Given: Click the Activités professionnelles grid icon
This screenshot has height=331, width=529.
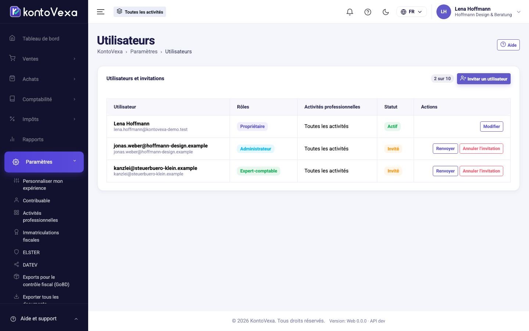Looking at the screenshot, I should click(x=16, y=213).
